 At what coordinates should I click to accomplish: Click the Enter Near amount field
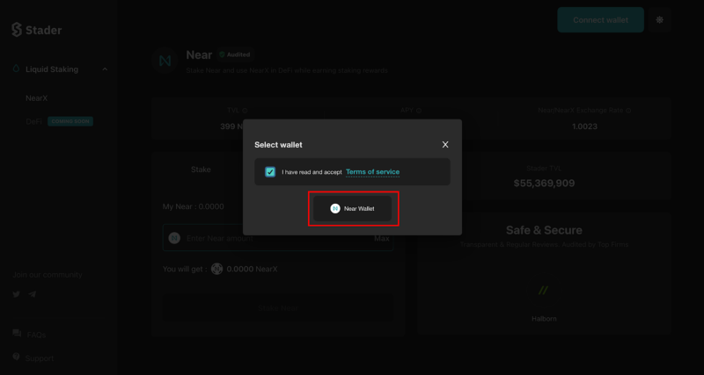278,238
